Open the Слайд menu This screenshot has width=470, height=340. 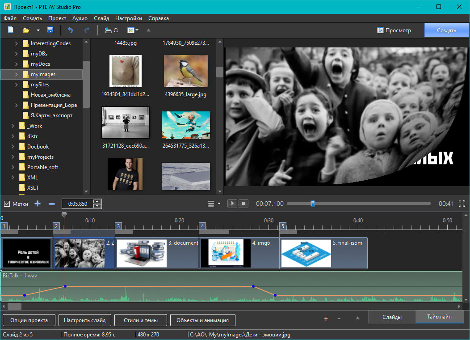click(101, 18)
